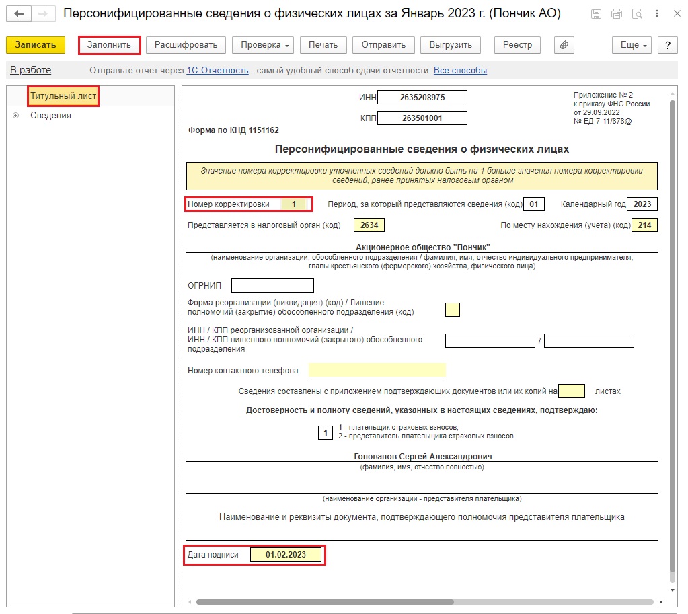Open the Реестр button
This screenshot has width=688, height=614.
coord(517,45)
